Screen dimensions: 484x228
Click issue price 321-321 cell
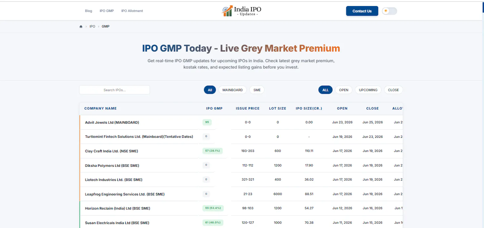click(x=248, y=179)
